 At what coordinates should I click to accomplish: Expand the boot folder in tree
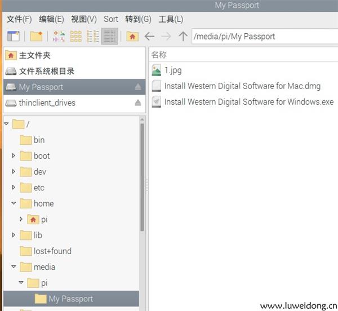[14, 156]
